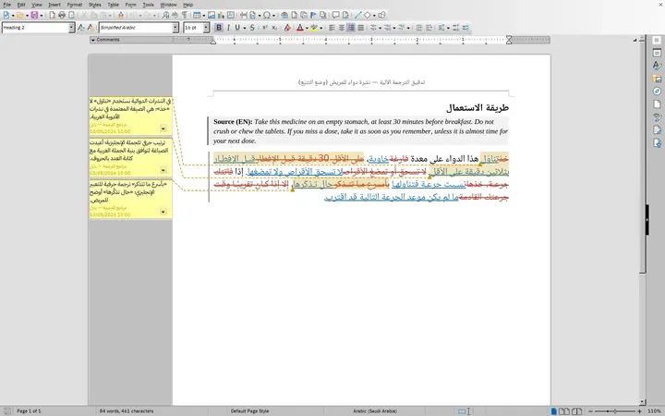Click the Show Draw Functions icon
Screen dimensions: 665x416
381,16
